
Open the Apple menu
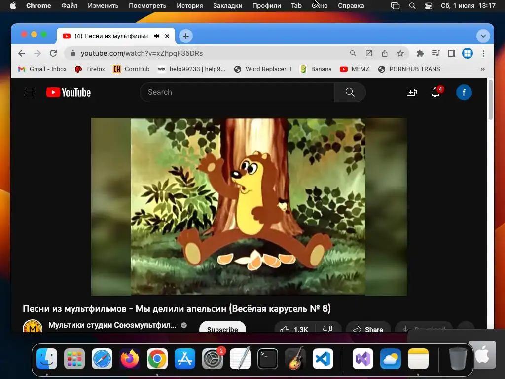point(13,5)
